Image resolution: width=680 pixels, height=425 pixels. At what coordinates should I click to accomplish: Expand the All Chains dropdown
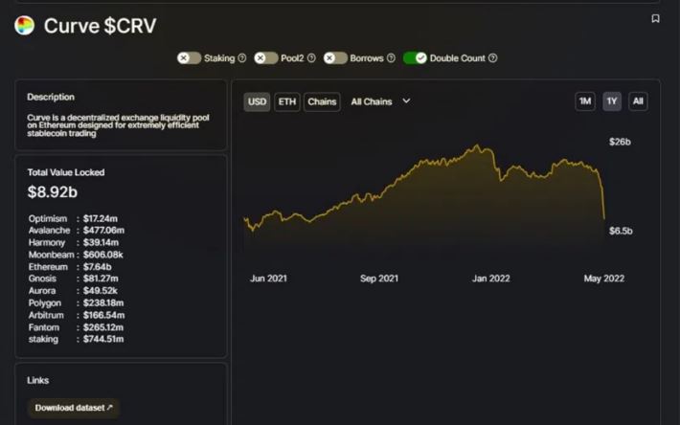point(380,101)
